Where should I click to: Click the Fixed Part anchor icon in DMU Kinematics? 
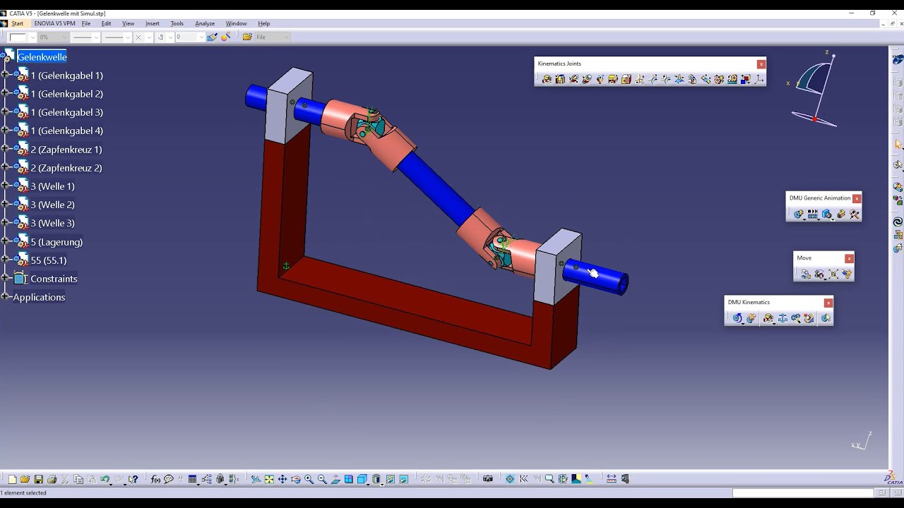point(783,318)
